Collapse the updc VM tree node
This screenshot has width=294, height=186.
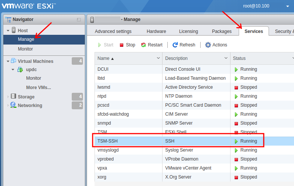[x=13, y=70]
